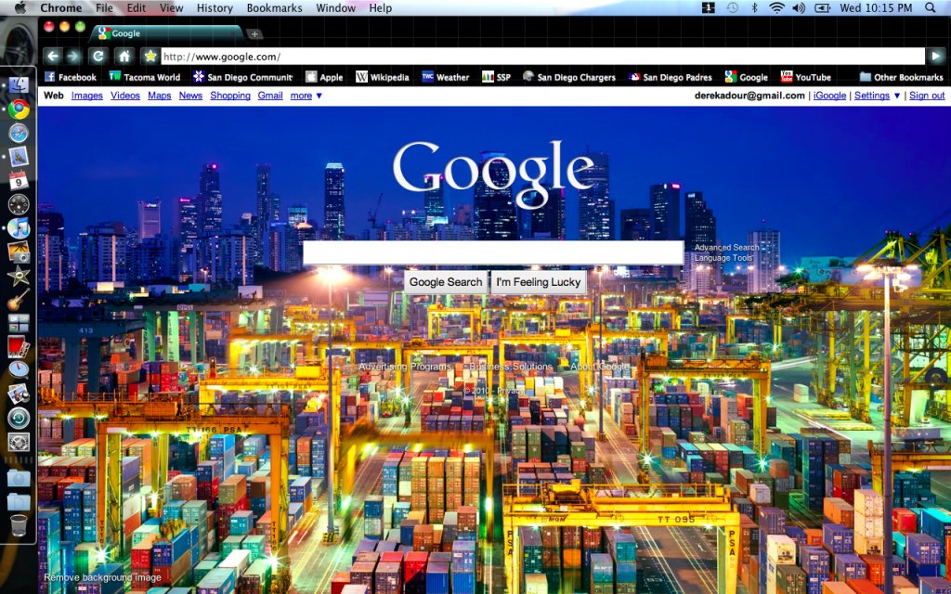Focus the Google search text box
This screenshot has width=951, height=594.
pyautogui.click(x=493, y=252)
